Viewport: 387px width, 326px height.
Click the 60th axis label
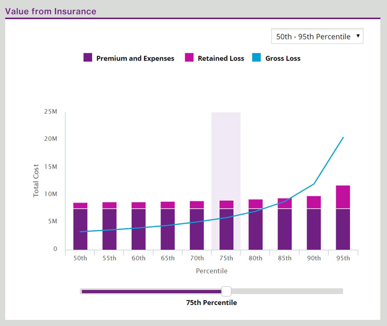(139, 258)
